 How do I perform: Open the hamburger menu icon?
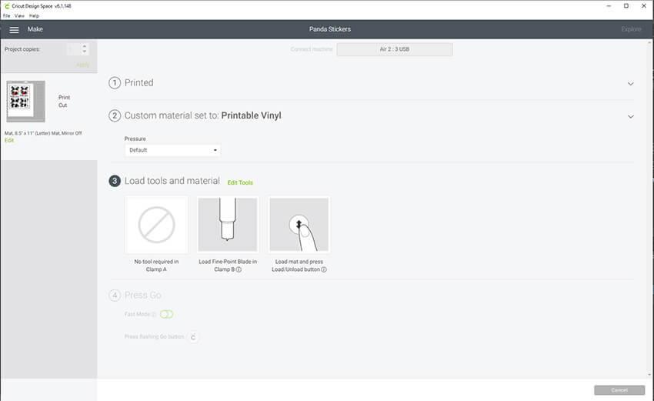(14, 29)
